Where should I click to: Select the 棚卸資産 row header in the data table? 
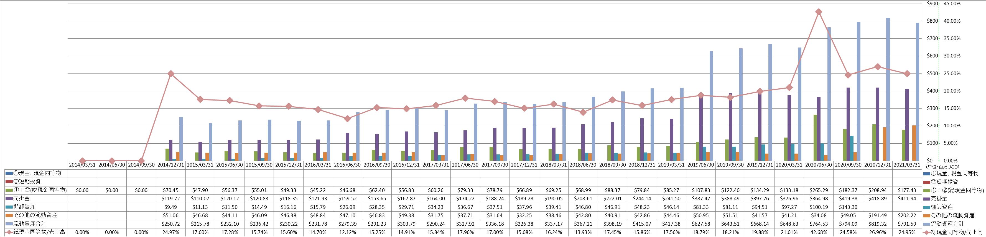point(36,207)
